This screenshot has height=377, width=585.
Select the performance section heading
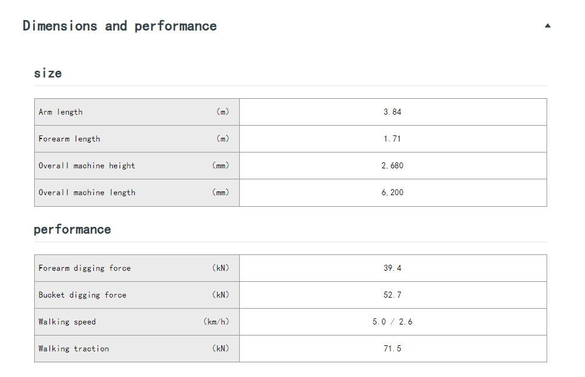tap(73, 229)
